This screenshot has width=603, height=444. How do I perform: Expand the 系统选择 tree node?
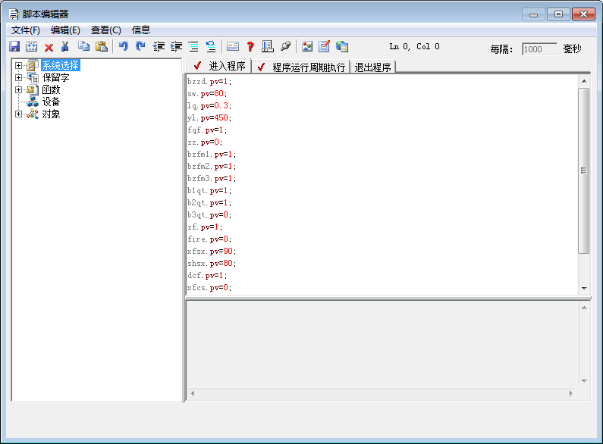(19, 66)
